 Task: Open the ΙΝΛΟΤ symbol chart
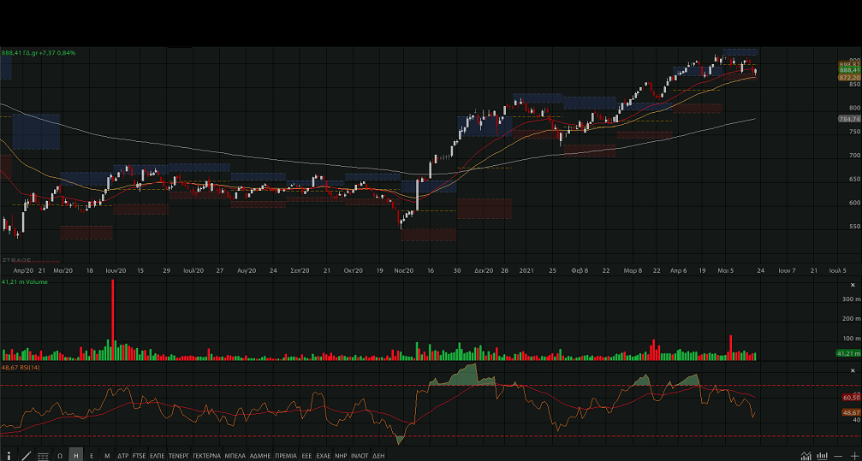click(x=360, y=456)
